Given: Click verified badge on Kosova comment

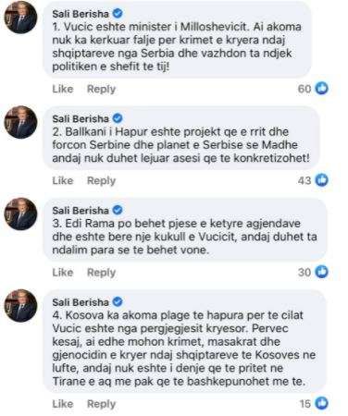Looking at the screenshot, I should point(118,301).
